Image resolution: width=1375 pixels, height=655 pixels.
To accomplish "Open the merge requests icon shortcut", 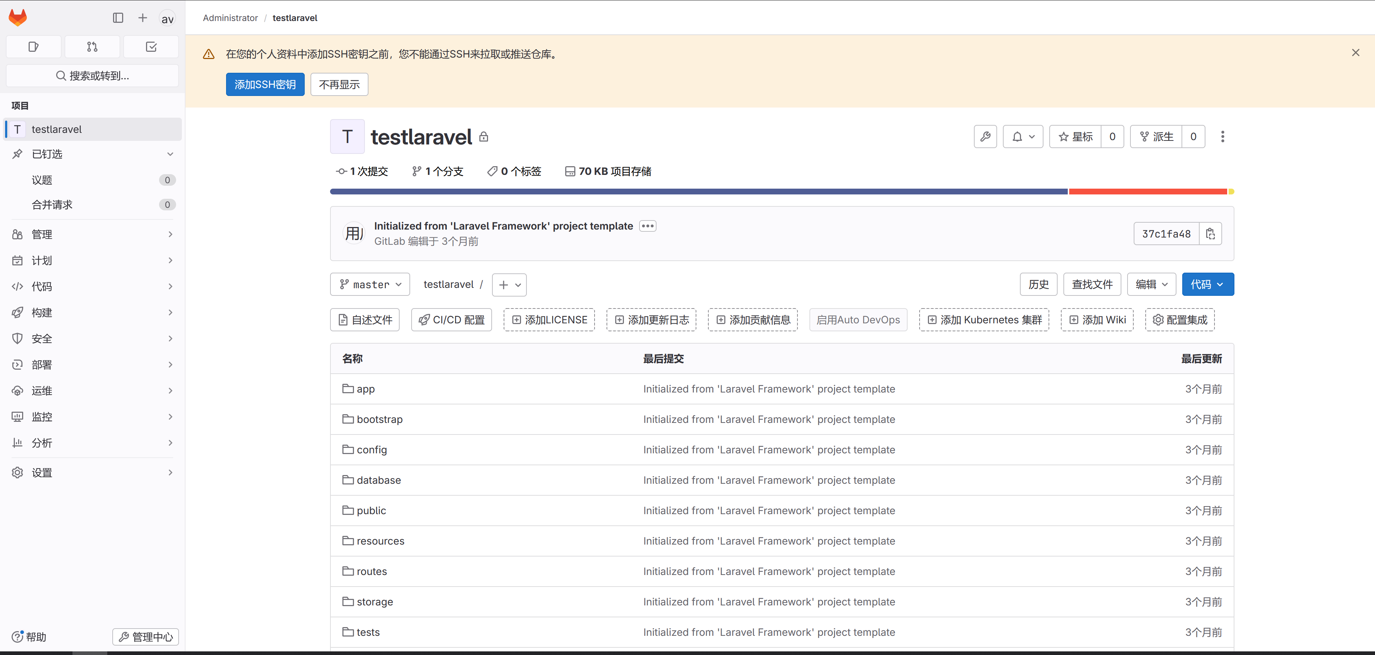I will 92,47.
